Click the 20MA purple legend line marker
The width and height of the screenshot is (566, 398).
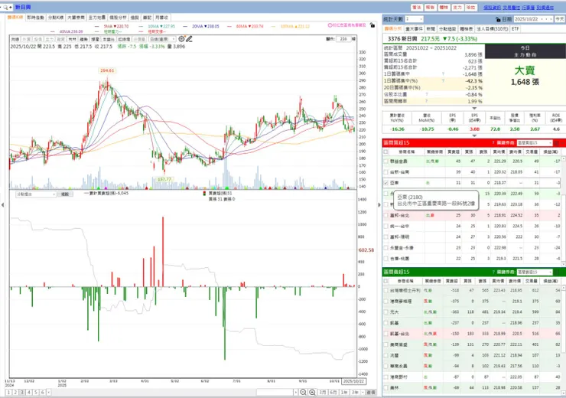185,26
